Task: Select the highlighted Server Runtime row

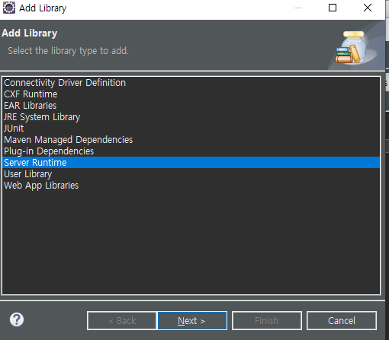Action: [191, 163]
